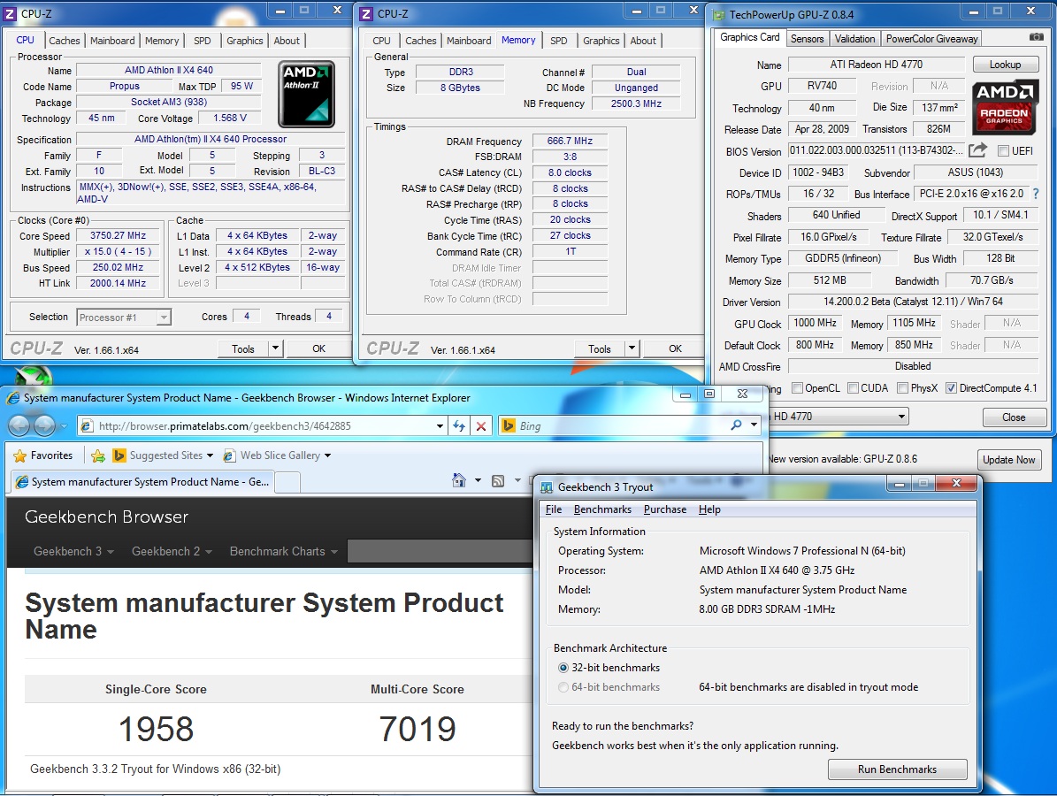Click the Geekbench Browser dark search field

click(x=440, y=551)
